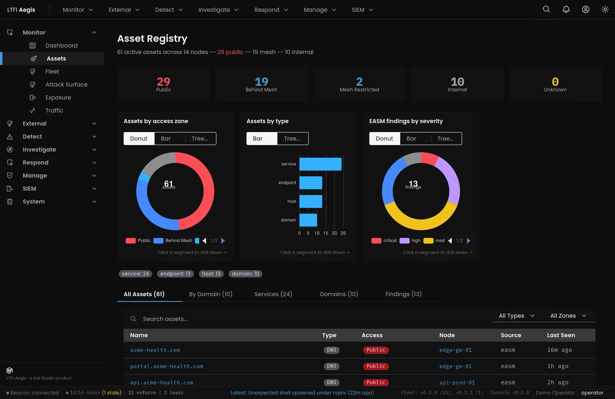Click the magnifier icon in asset search

133,319
